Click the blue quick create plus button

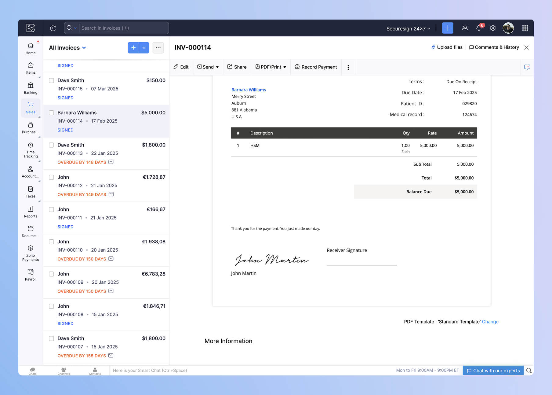(x=448, y=28)
